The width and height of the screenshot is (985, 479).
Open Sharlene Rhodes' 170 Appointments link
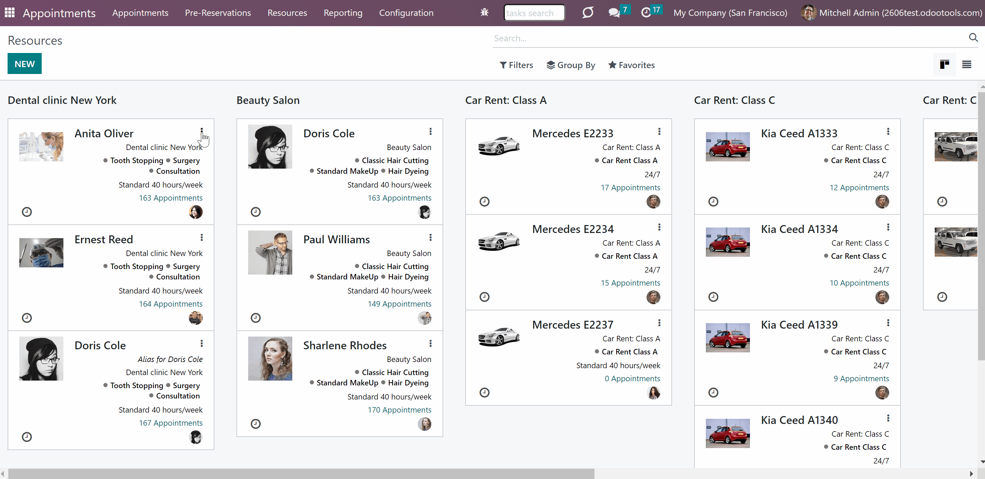pos(399,409)
